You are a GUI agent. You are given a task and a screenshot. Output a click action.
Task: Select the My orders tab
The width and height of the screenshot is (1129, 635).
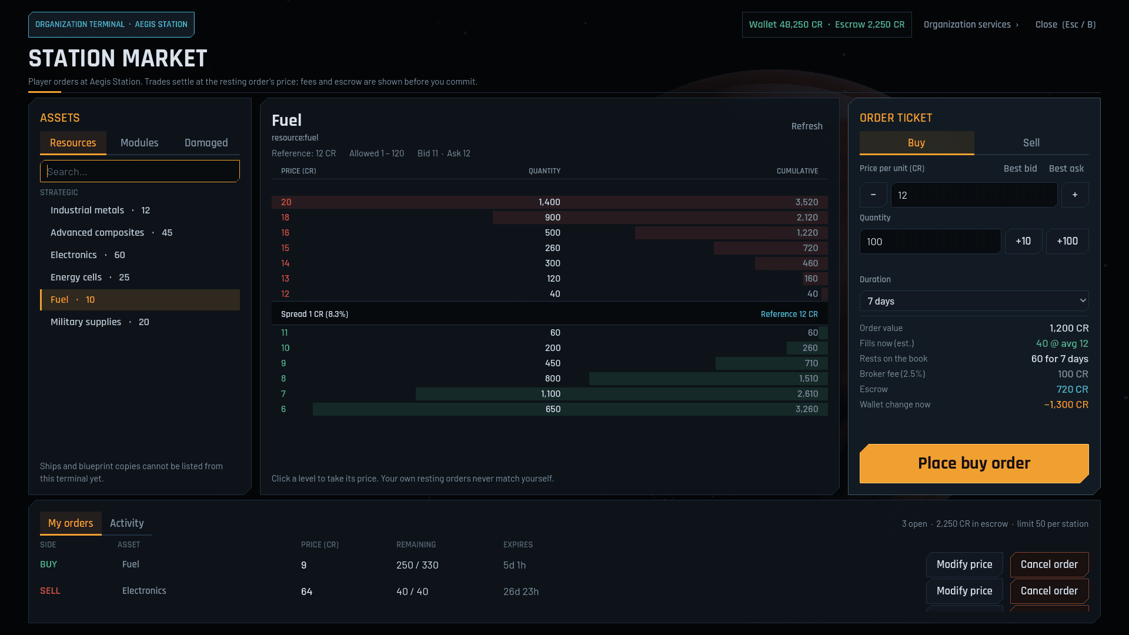coord(71,523)
